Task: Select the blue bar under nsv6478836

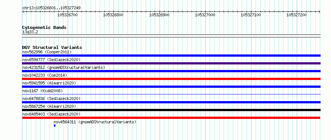Action: [x=171, y=102]
